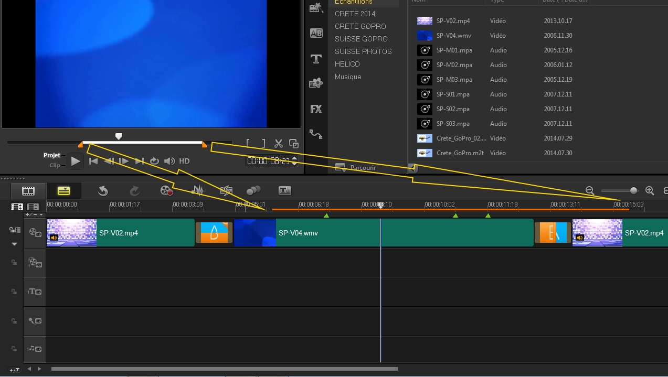
Task: Open the Parcourir browse dropdown
Action: pyautogui.click(x=341, y=168)
